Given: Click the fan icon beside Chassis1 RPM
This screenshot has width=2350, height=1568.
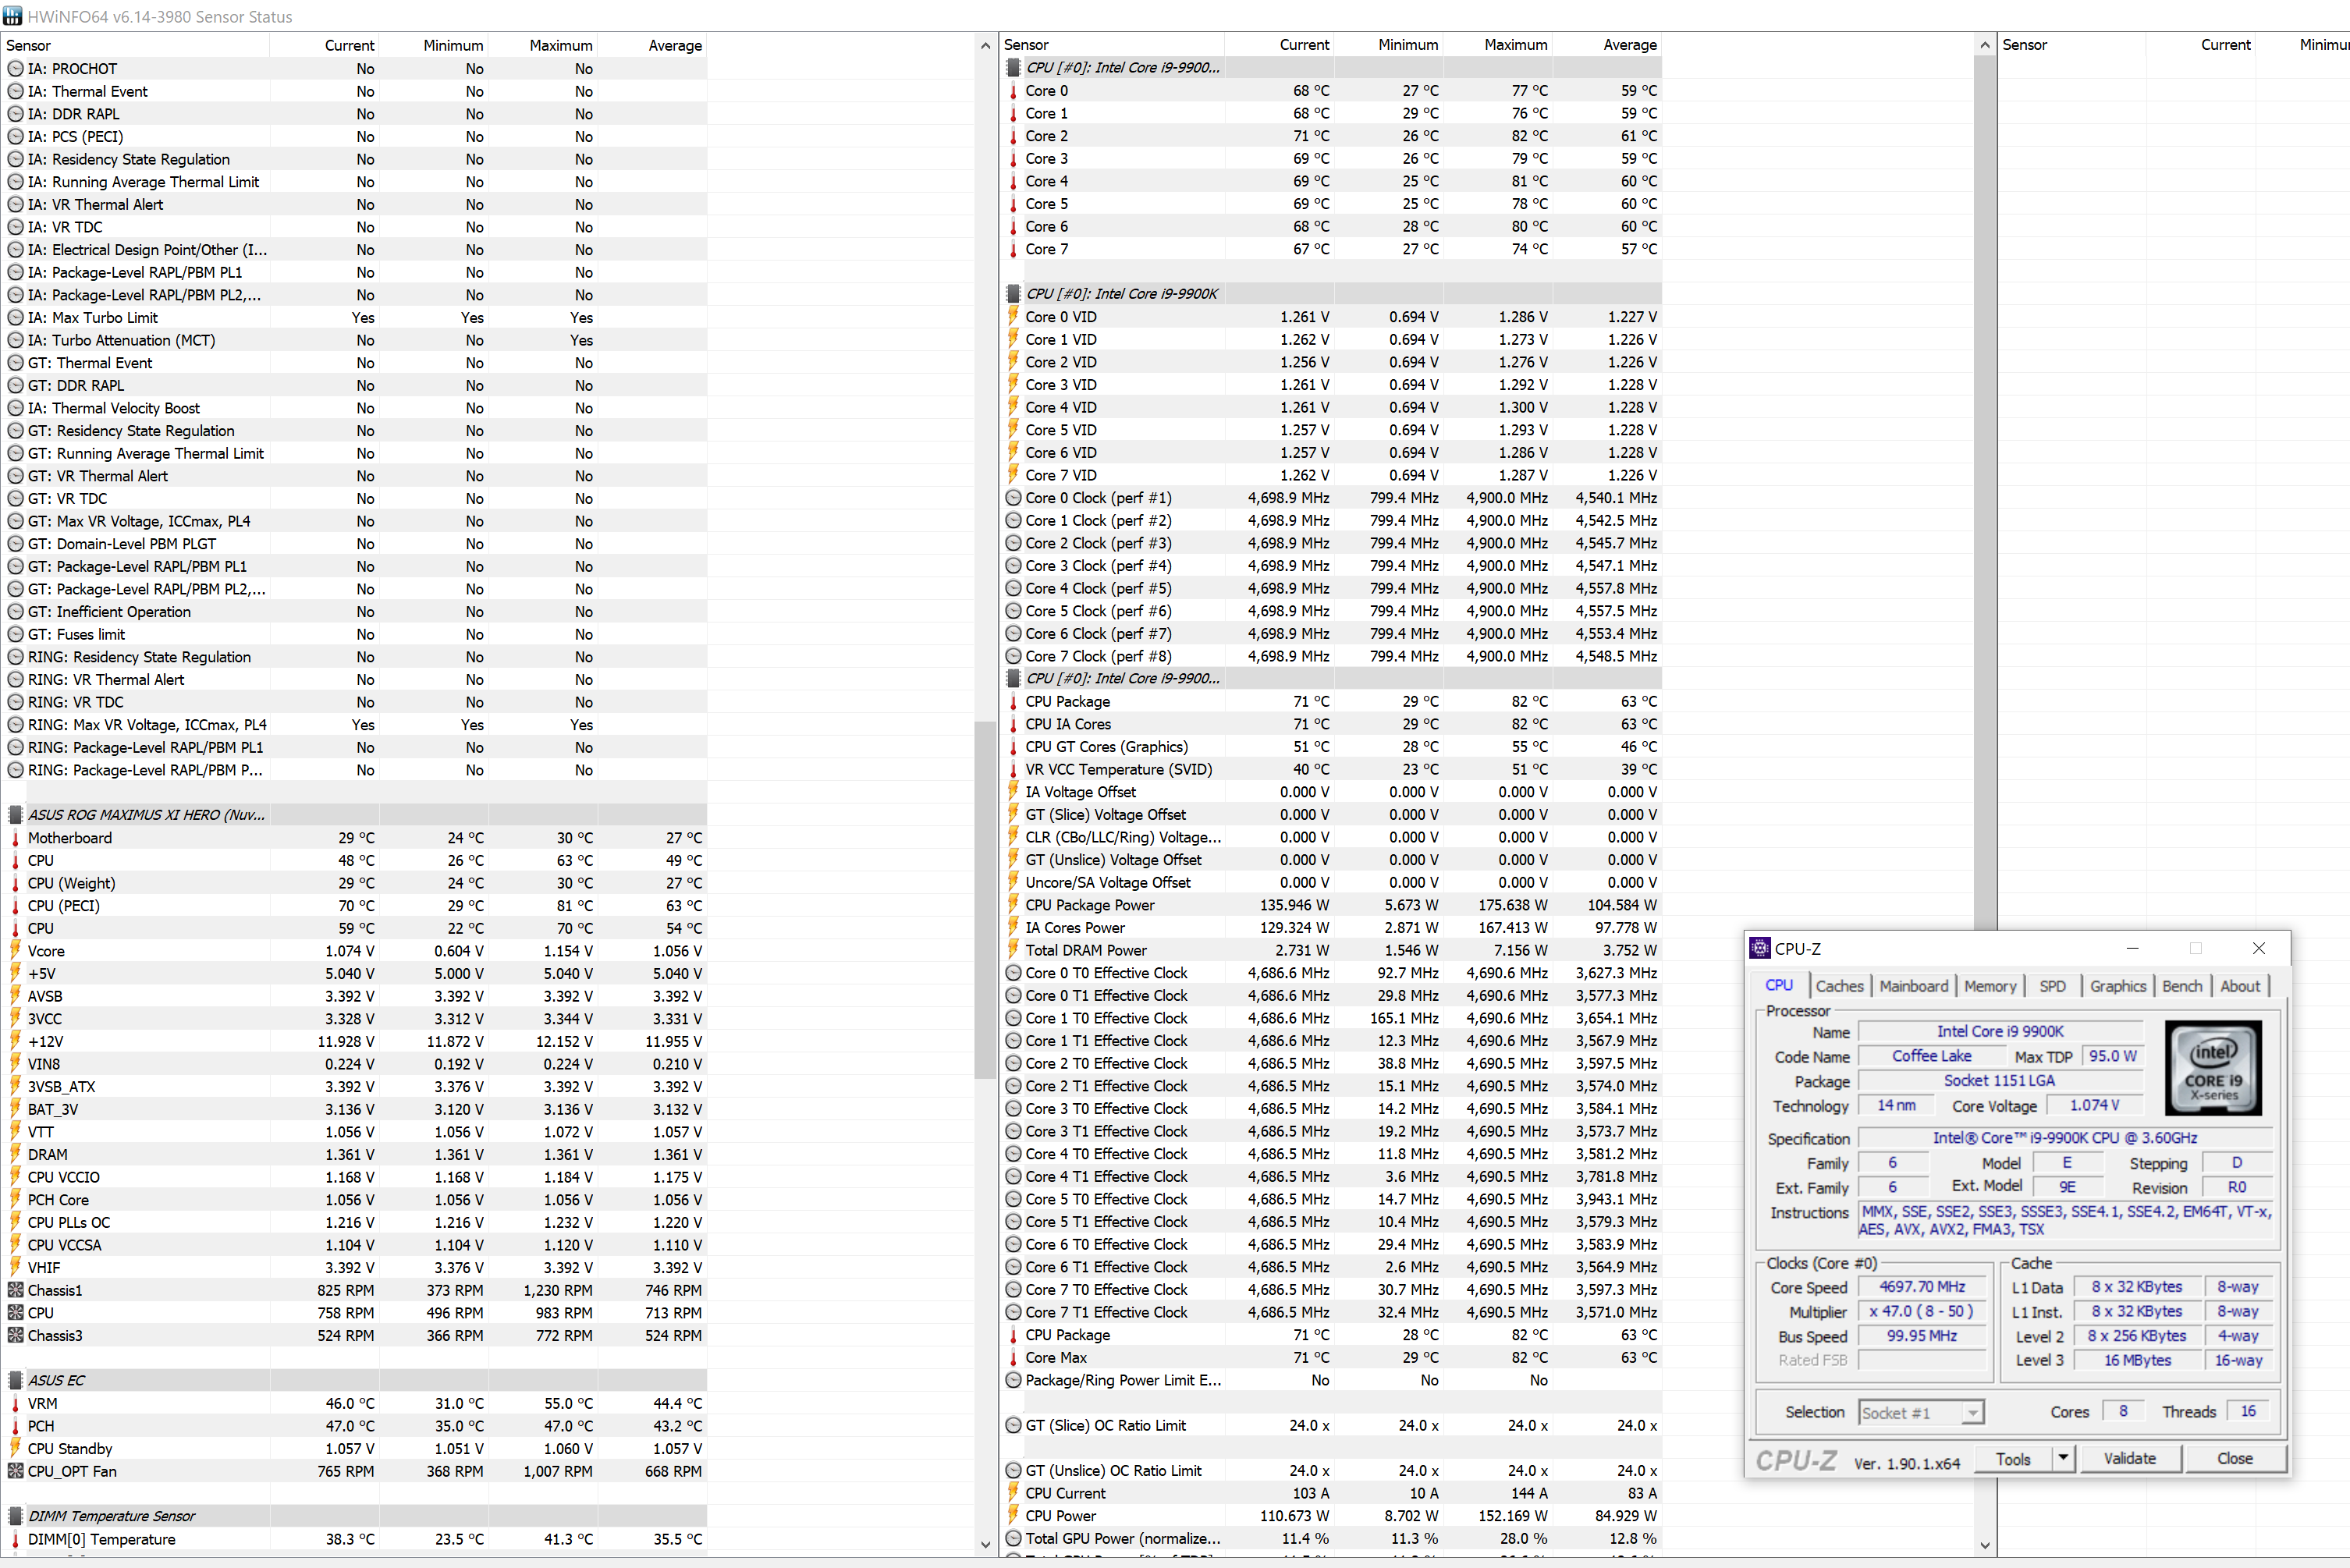Looking at the screenshot, I should click(15, 1290).
